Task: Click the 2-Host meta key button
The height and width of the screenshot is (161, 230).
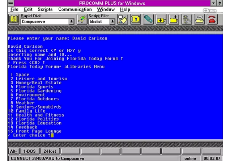Action: [50, 151]
